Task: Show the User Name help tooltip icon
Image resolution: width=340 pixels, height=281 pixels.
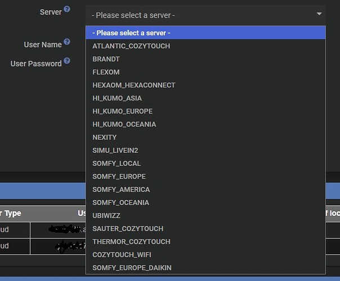Action: 67,42
